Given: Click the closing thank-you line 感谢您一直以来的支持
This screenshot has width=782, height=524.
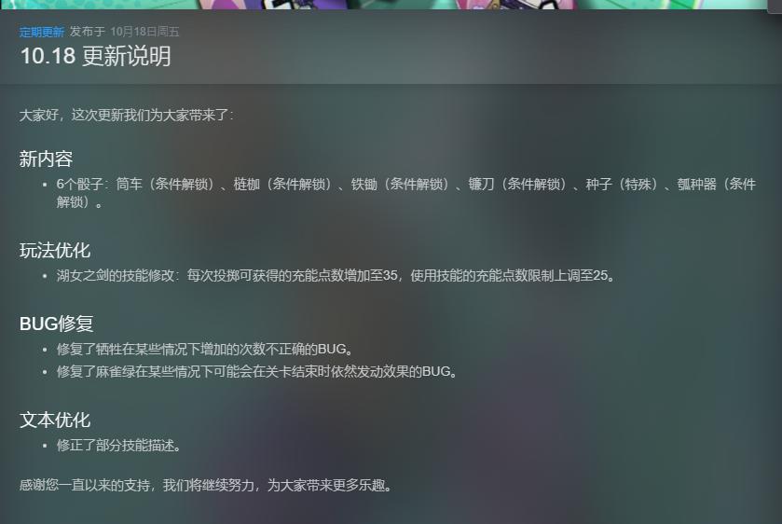Looking at the screenshot, I should (206, 485).
